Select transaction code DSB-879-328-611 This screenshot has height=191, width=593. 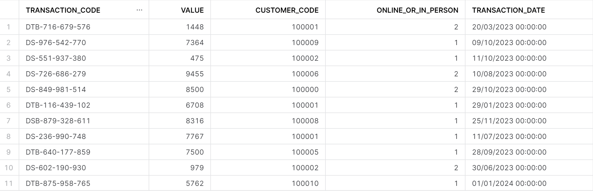[x=58, y=121]
